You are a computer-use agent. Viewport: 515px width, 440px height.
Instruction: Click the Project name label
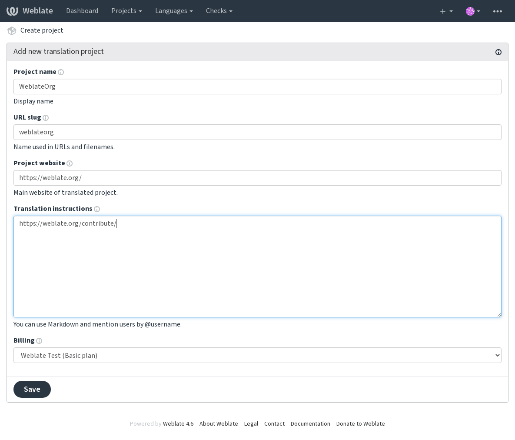[35, 72]
